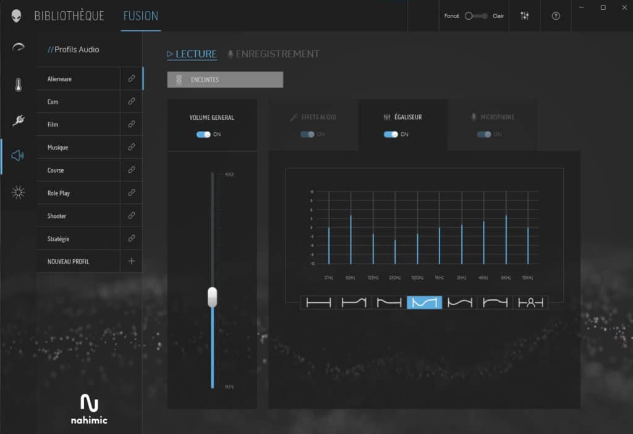Click the 62Hz equalizer band bar

point(350,238)
